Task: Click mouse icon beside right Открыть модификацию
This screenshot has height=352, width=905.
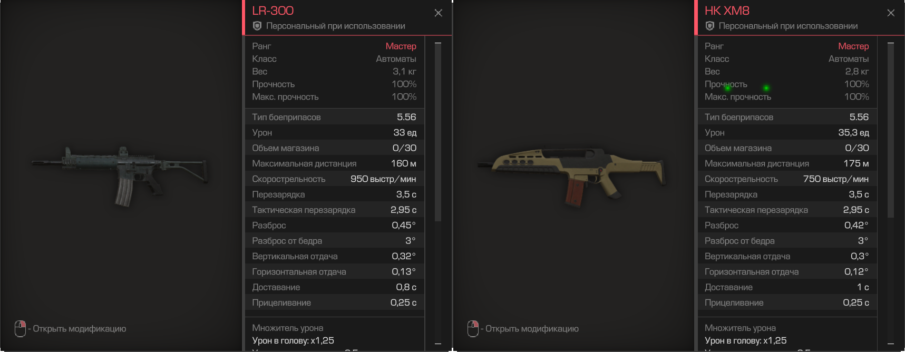Action: tap(473, 328)
